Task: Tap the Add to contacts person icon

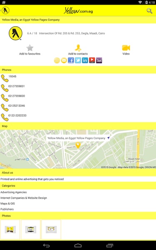Action: [x=78, y=47]
